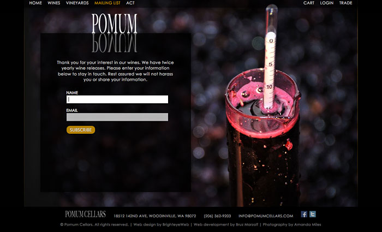Click the Login link
The height and width of the screenshot is (232, 382).
coord(327,3)
